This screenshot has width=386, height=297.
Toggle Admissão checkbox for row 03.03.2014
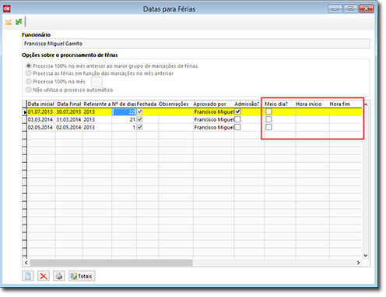pyautogui.click(x=237, y=119)
